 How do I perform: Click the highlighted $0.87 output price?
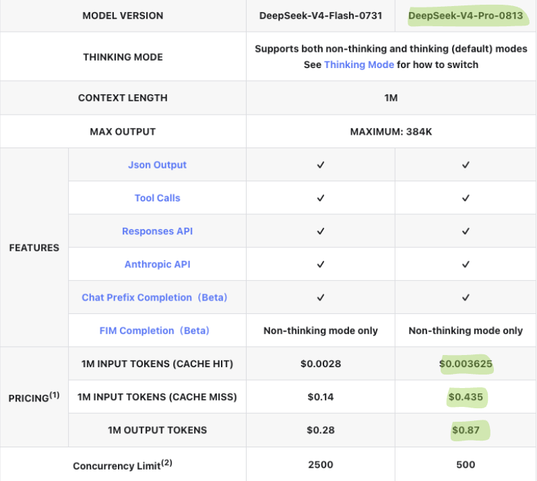point(466,430)
